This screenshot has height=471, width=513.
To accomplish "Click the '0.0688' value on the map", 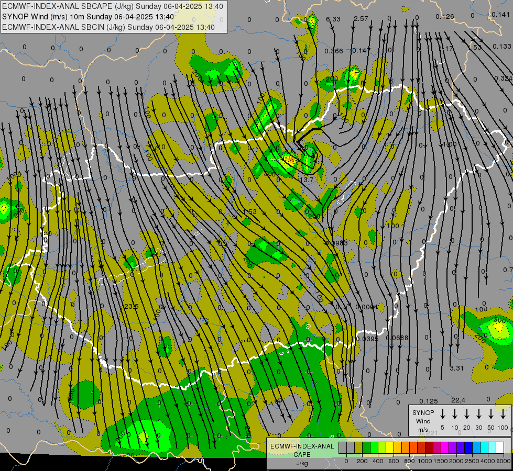I will click(x=397, y=338).
